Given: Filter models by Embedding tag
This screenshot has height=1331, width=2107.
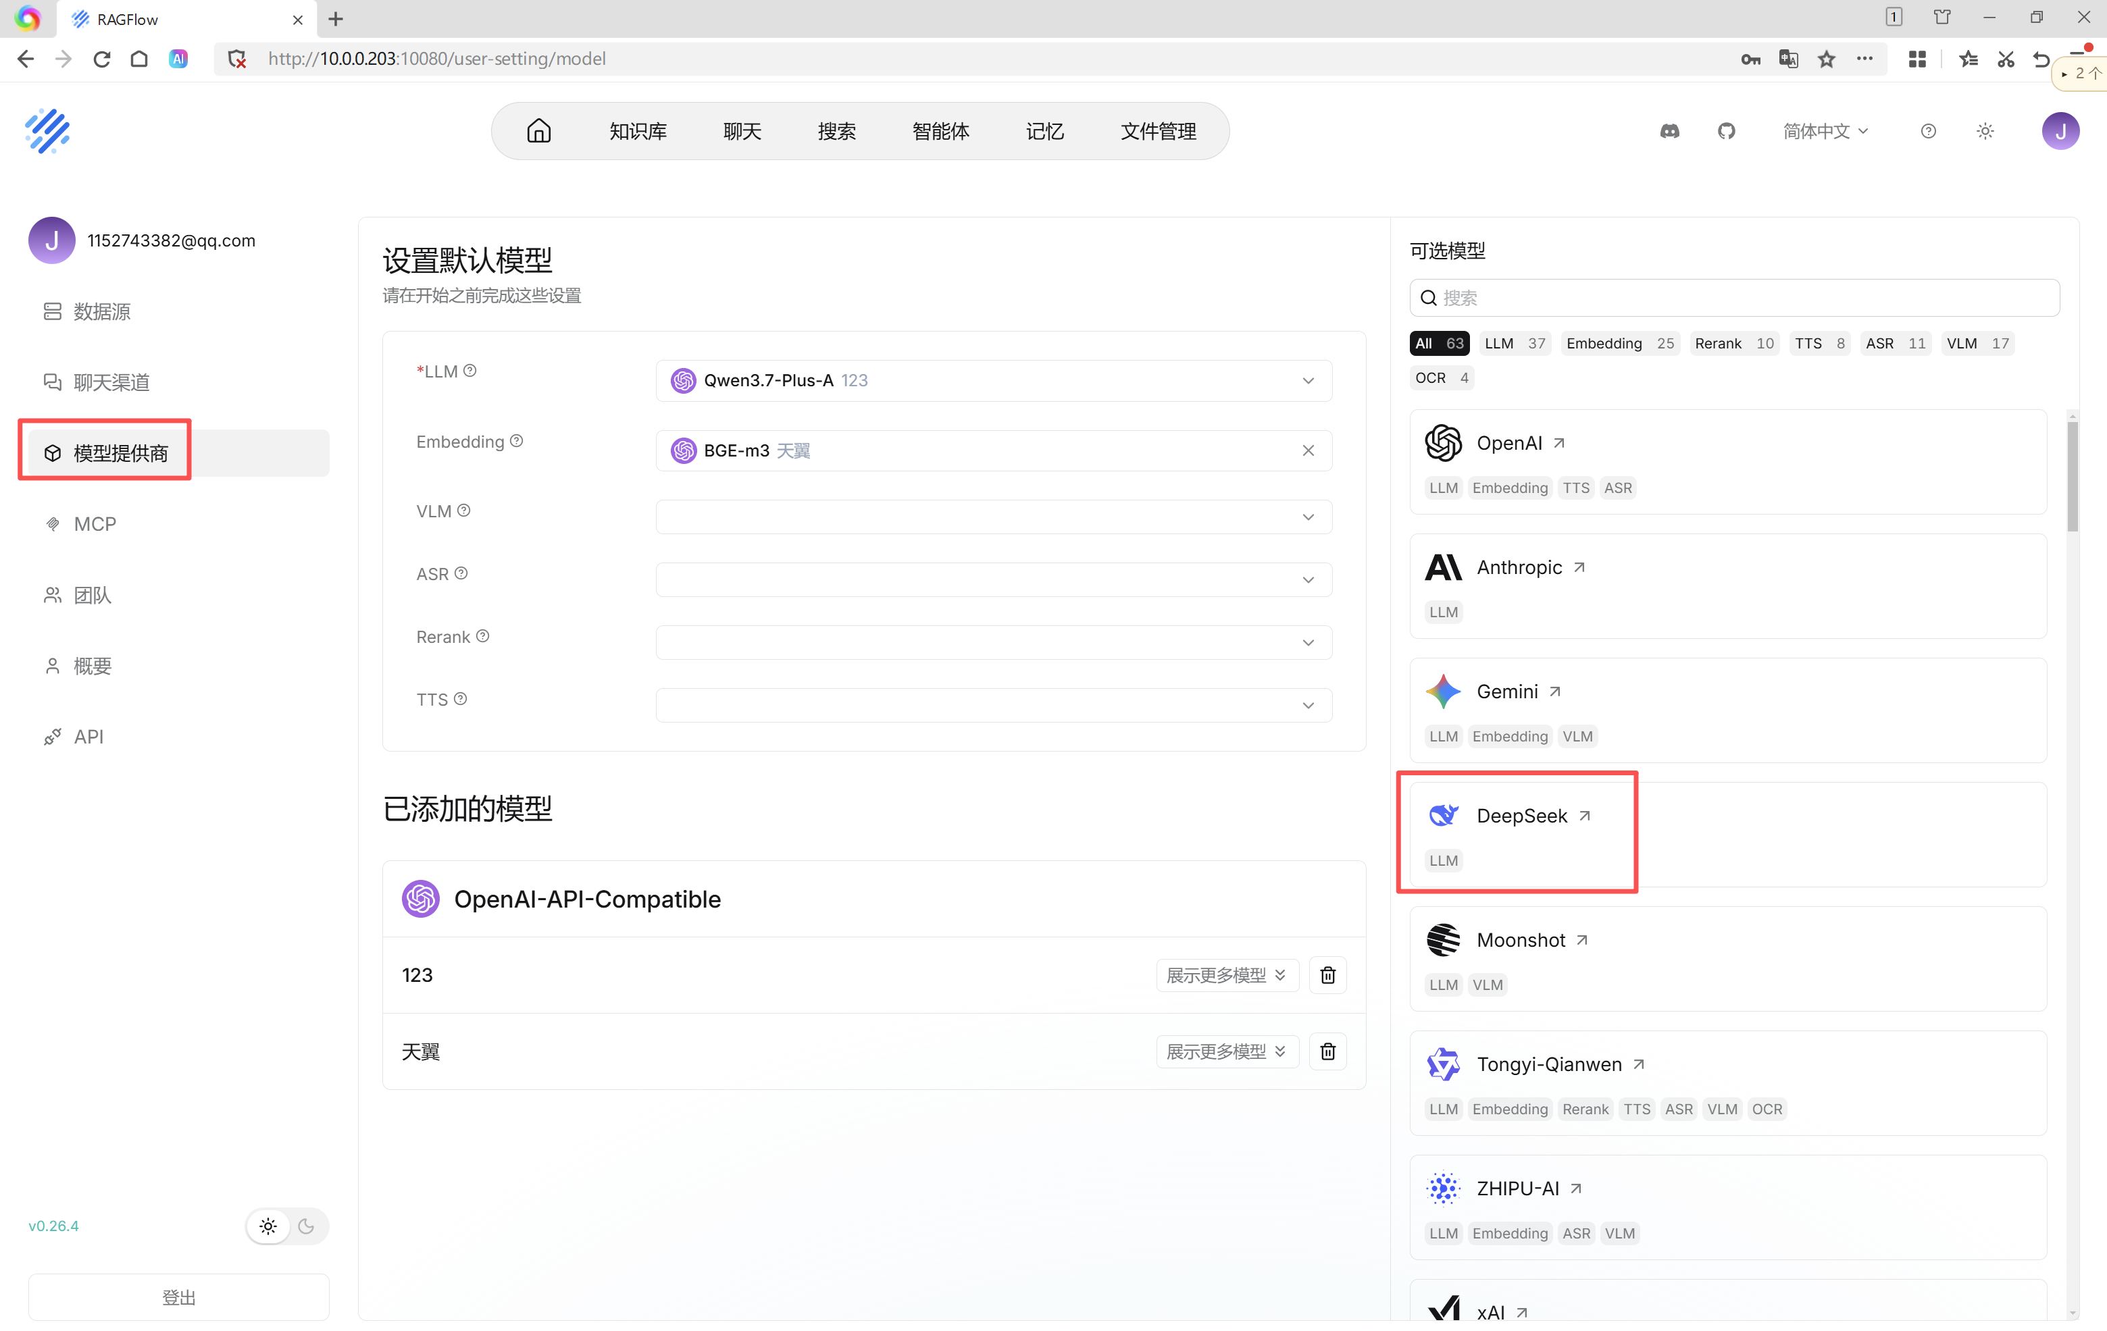Looking at the screenshot, I should (x=1620, y=344).
